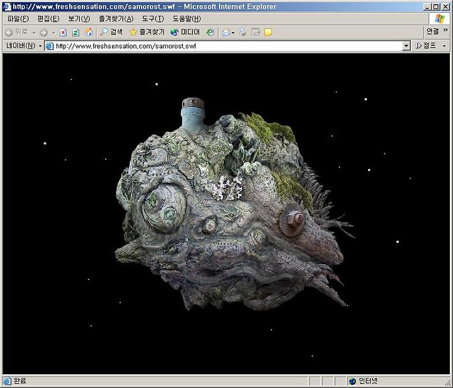Go to the Home page icon
The image size is (453, 388).
pyautogui.click(x=89, y=32)
